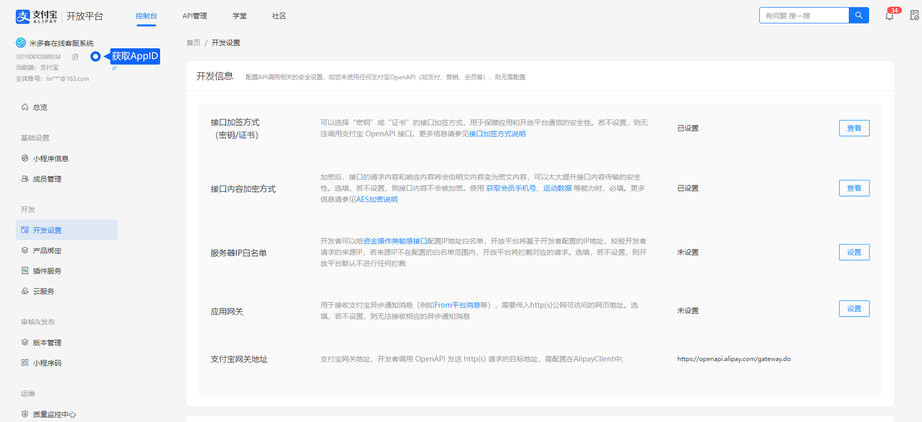The width and height of the screenshot is (922, 422).
Task: Open the 学堂 tab
Action: (239, 16)
